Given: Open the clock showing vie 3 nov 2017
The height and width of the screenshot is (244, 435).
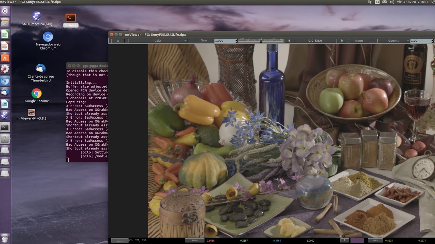Looking at the screenshot, I should [412, 2].
